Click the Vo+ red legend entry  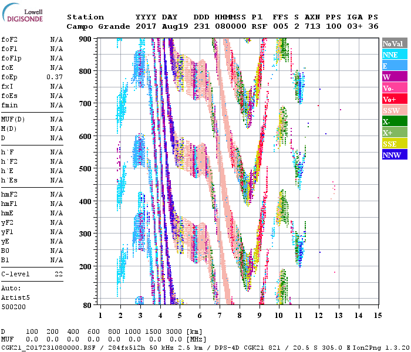coord(395,99)
